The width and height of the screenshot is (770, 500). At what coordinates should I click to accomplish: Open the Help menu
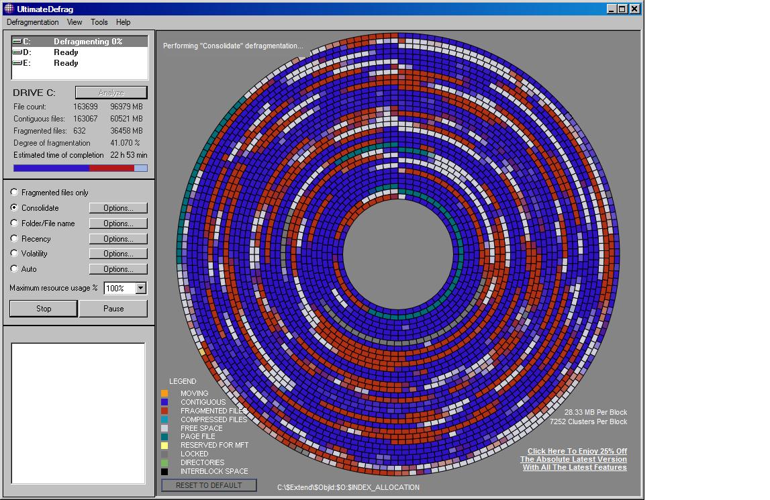(x=124, y=22)
